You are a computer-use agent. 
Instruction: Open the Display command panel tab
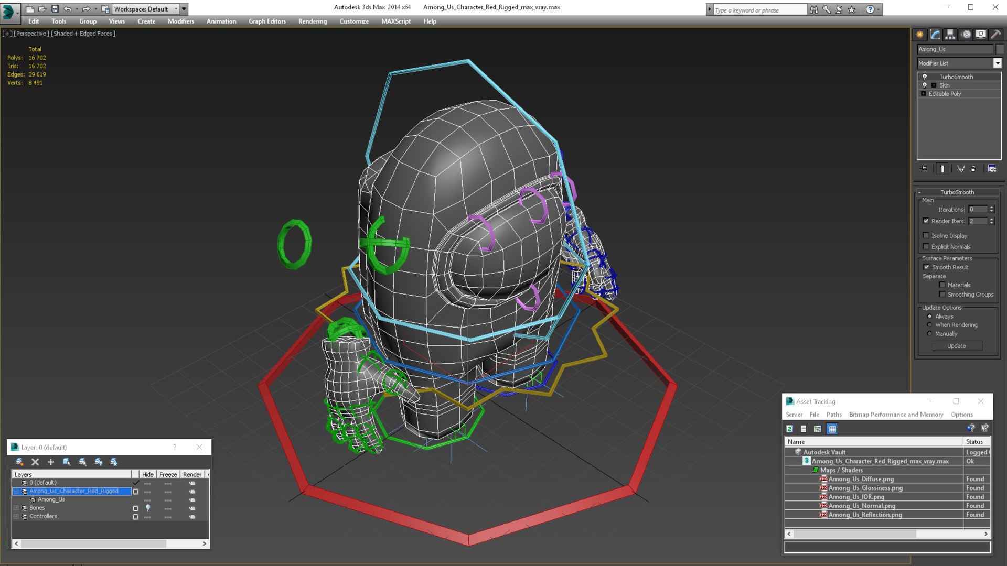coord(981,35)
